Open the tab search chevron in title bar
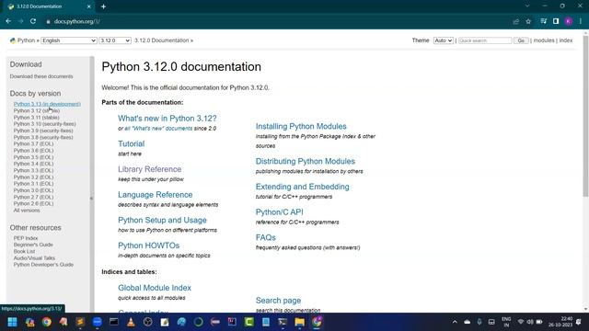The height and width of the screenshot is (331, 589). (x=527, y=6)
